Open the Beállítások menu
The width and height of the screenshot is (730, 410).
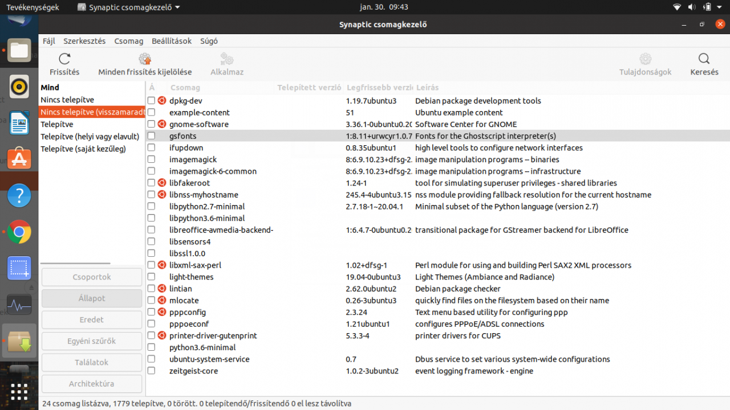[x=172, y=41]
